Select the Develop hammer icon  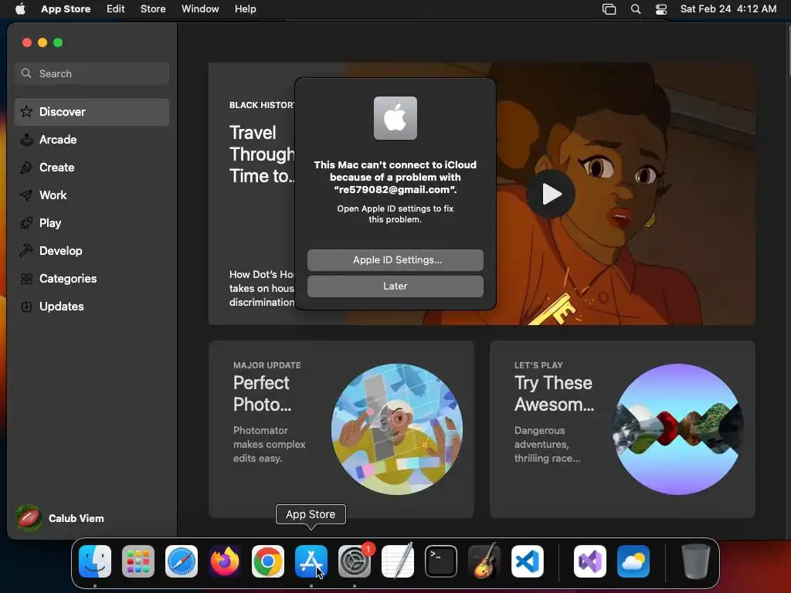pyautogui.click(x=26, y=251)
